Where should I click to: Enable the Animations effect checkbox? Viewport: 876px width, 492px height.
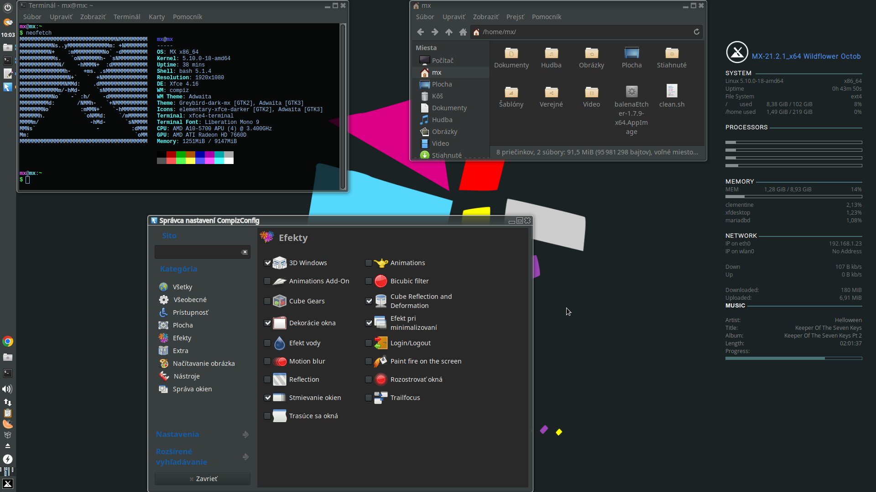coord(369,263)
